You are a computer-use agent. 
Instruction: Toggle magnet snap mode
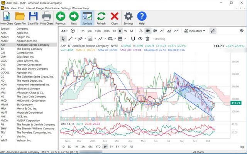click(133, 38)
